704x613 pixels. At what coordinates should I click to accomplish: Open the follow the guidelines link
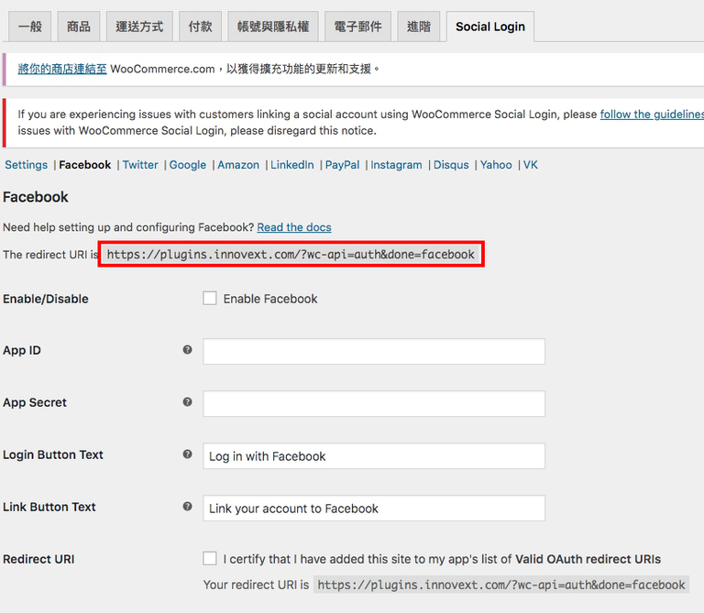click(x=651, y=115)
